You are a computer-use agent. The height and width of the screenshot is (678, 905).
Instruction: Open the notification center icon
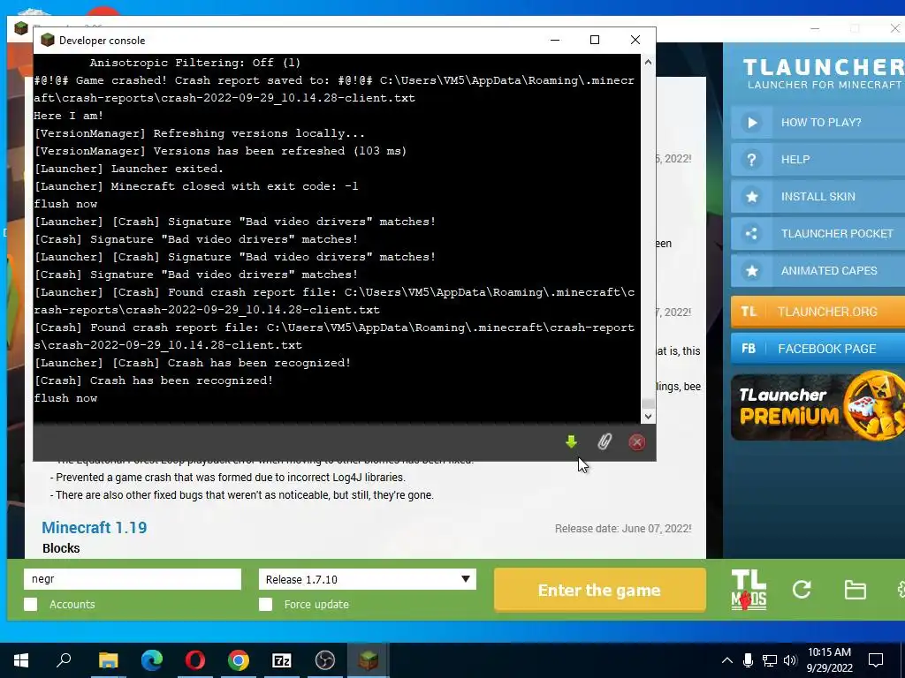(x=876, y=660)
